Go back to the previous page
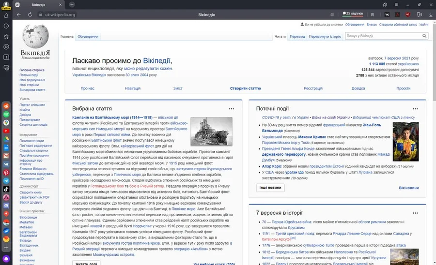This screenshot has height=265, width=436. (18, 15)
